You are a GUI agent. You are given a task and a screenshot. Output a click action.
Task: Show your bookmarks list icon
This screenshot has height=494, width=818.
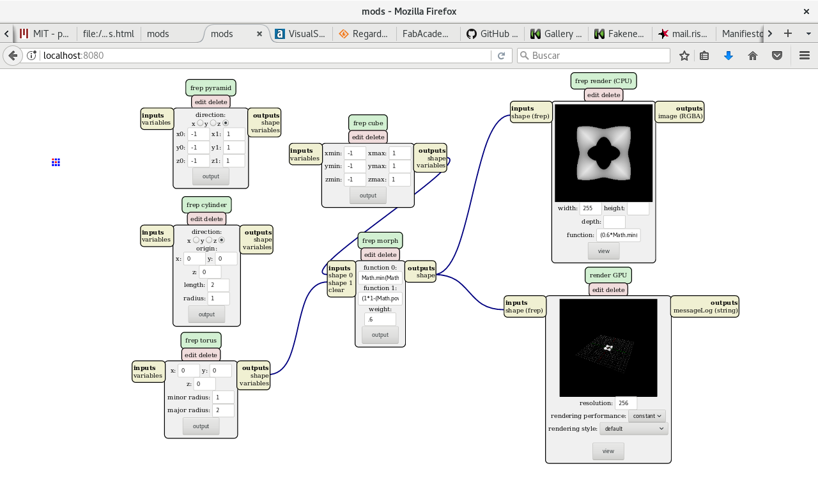[704, 56]
